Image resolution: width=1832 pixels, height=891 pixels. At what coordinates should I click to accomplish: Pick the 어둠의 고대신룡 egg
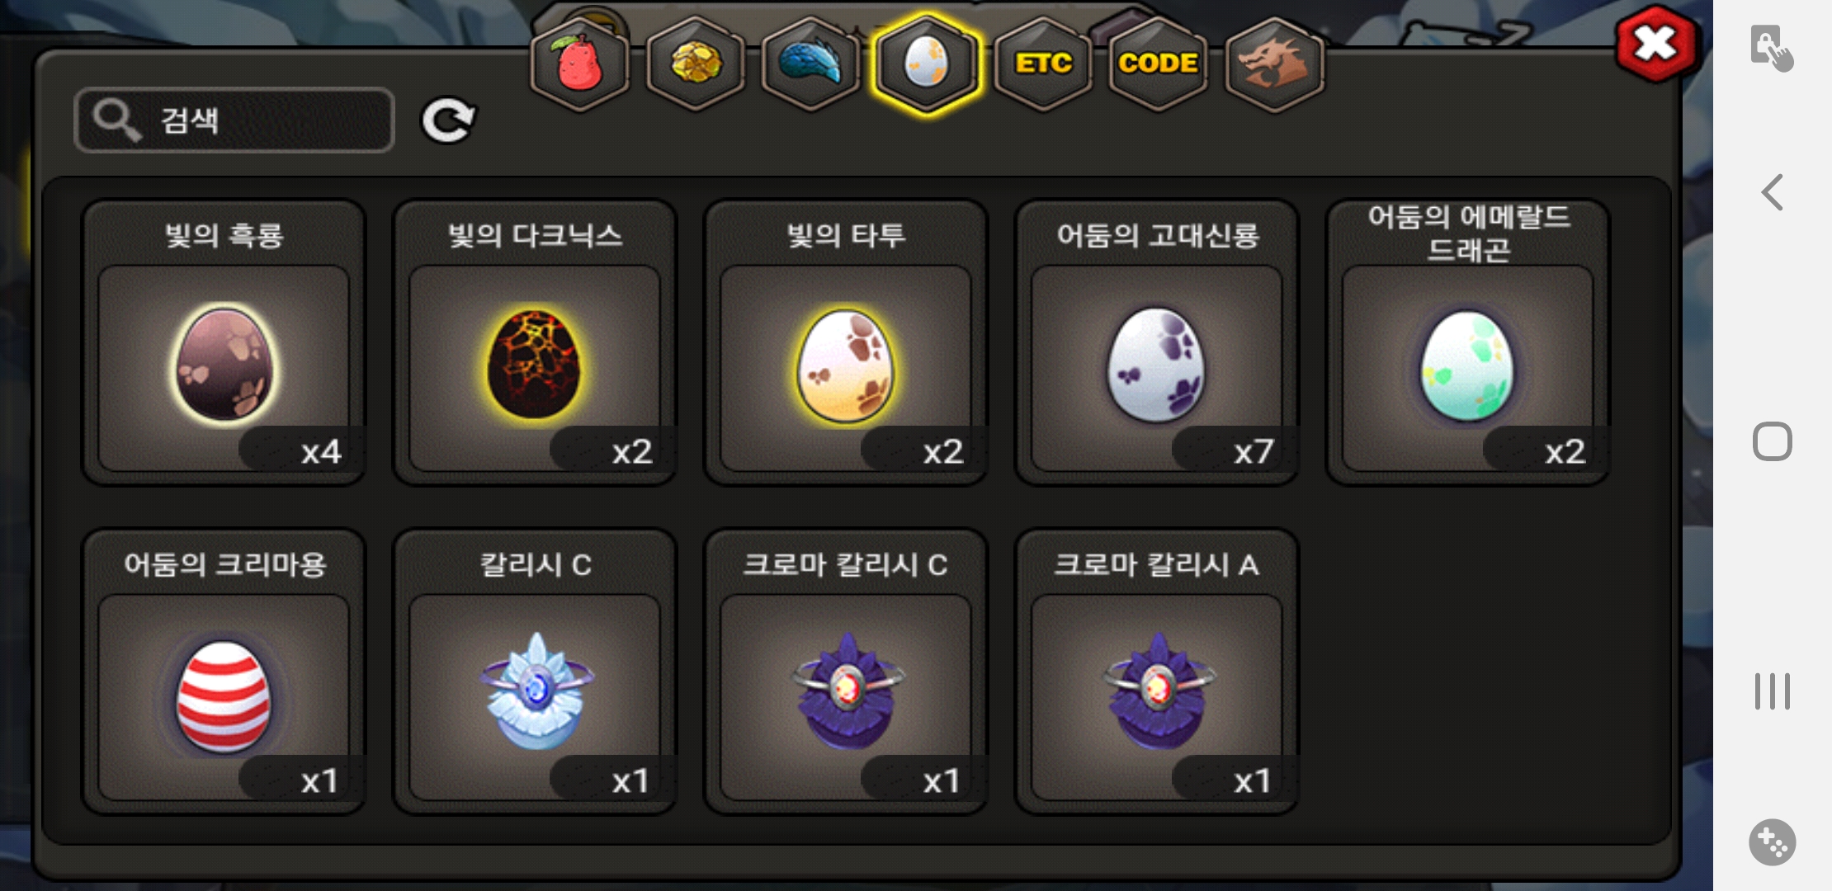1157,343
